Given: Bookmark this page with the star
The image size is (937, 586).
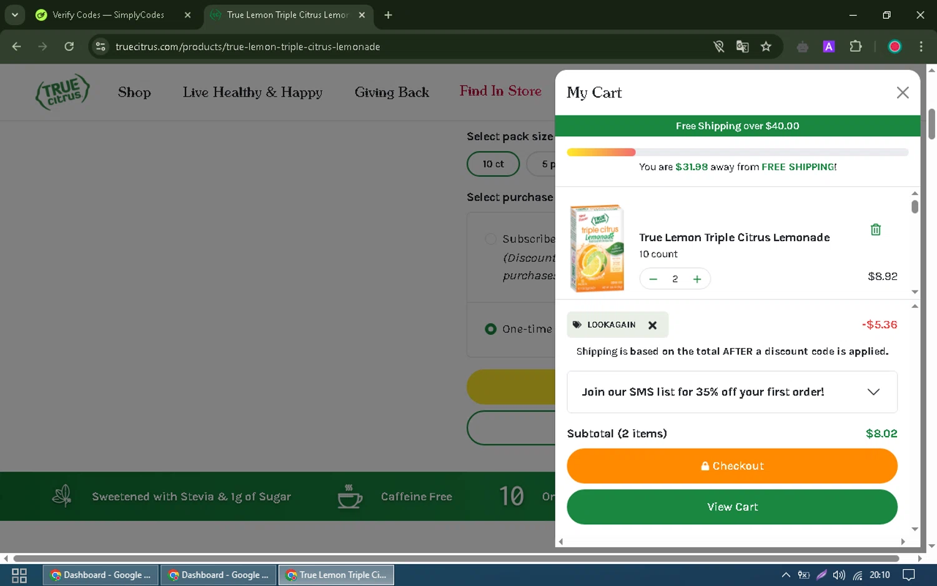Looking at the screenshot, I should pyautogui.click(x=766, y=46).
